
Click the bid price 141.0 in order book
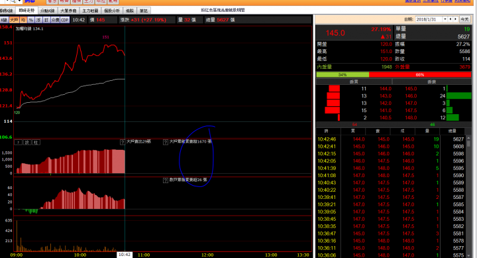pyautogui.click(x=386, y=110)
